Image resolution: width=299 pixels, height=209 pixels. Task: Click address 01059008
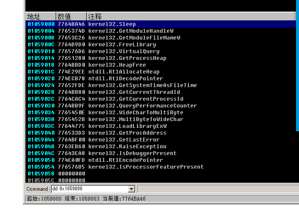coord(41,38)
